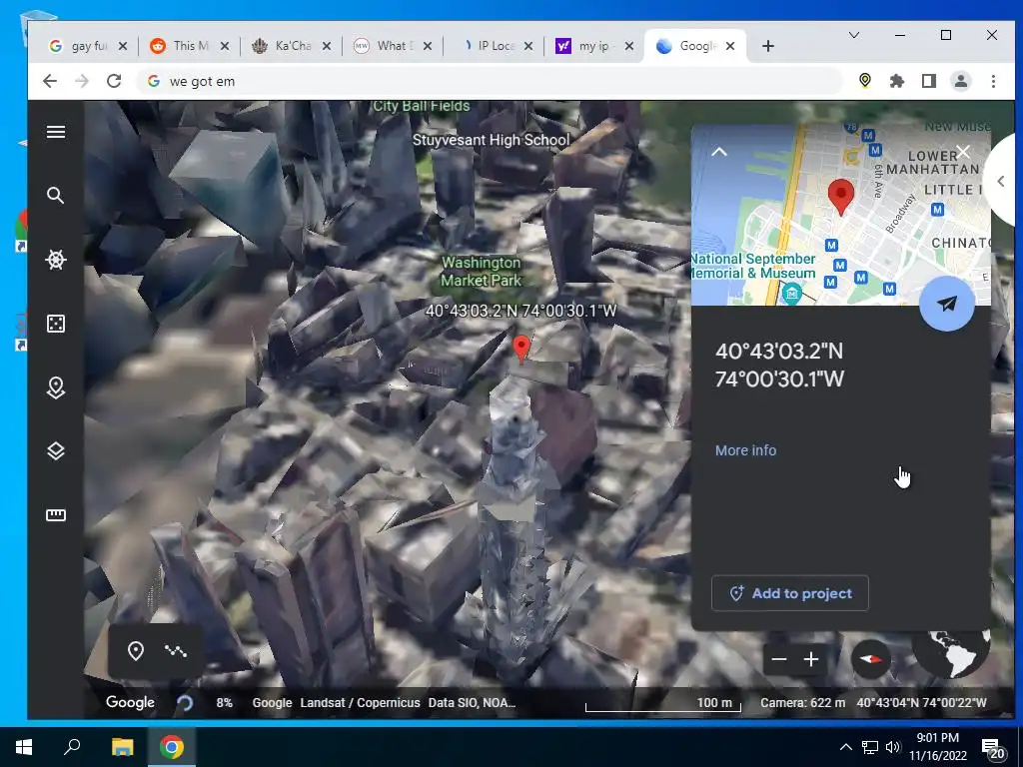Click location permission icon in toolbar
This screenshot has height=767, width=1023.
(x=865, y=81)
